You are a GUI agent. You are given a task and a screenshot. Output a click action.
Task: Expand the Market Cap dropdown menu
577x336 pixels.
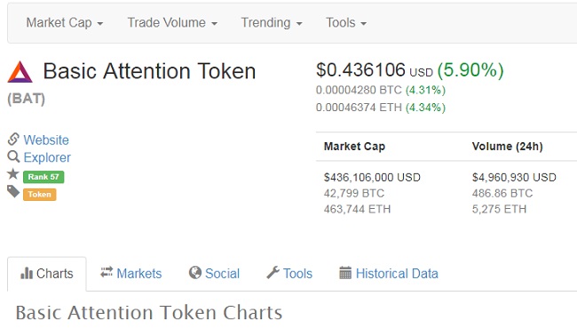coord(65,23)
